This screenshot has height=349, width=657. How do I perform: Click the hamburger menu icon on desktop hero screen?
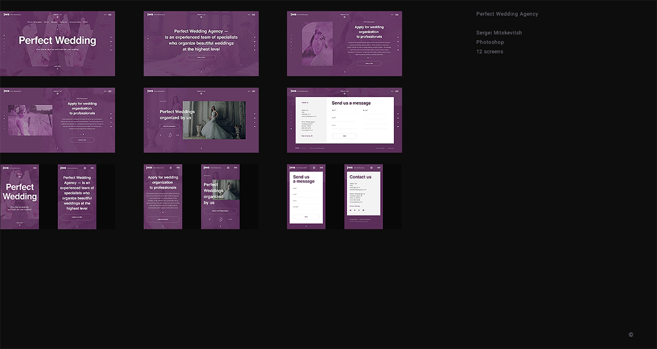[x=110, y=14]
